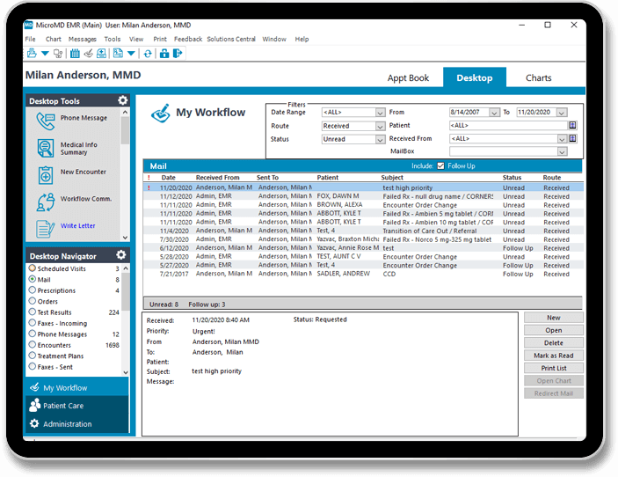Open the MailBox dropdown
This screenshot has height=477, width=618.
562,151
